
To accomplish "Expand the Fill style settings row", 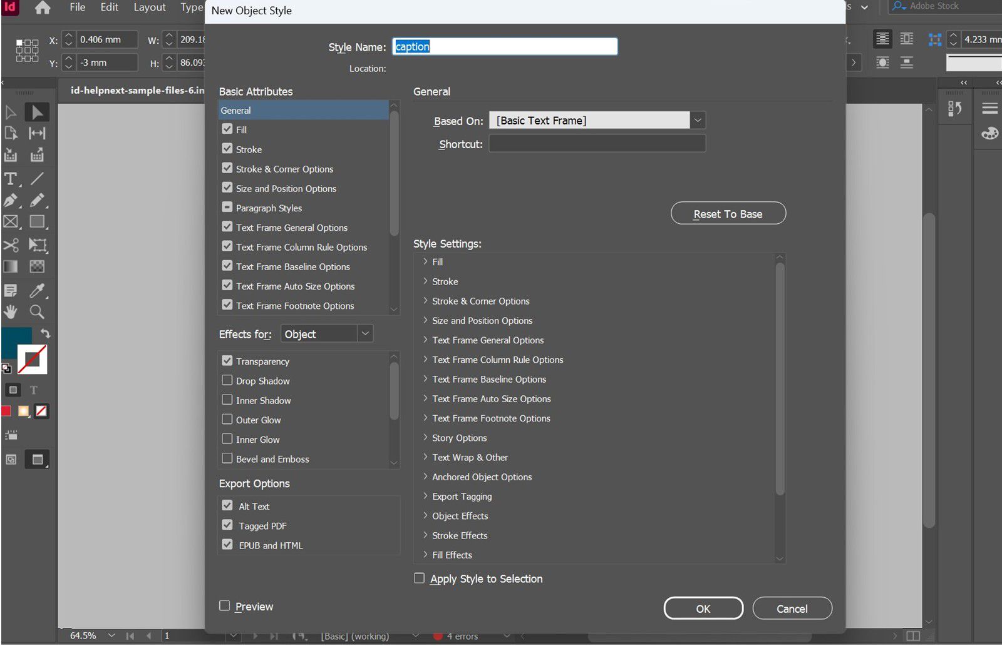I will tap(425, 261).
